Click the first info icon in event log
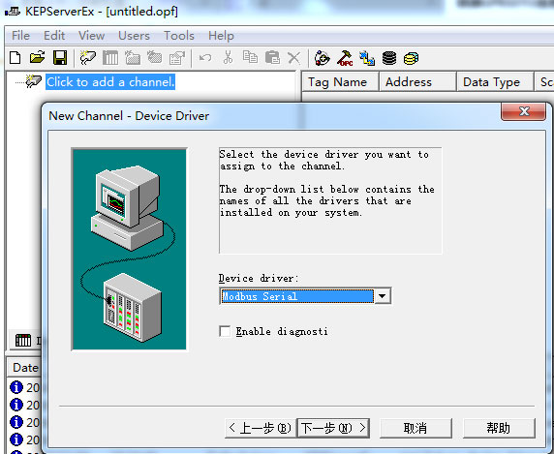The height and width of the screenshot is (454, 554). coord(16,387)
